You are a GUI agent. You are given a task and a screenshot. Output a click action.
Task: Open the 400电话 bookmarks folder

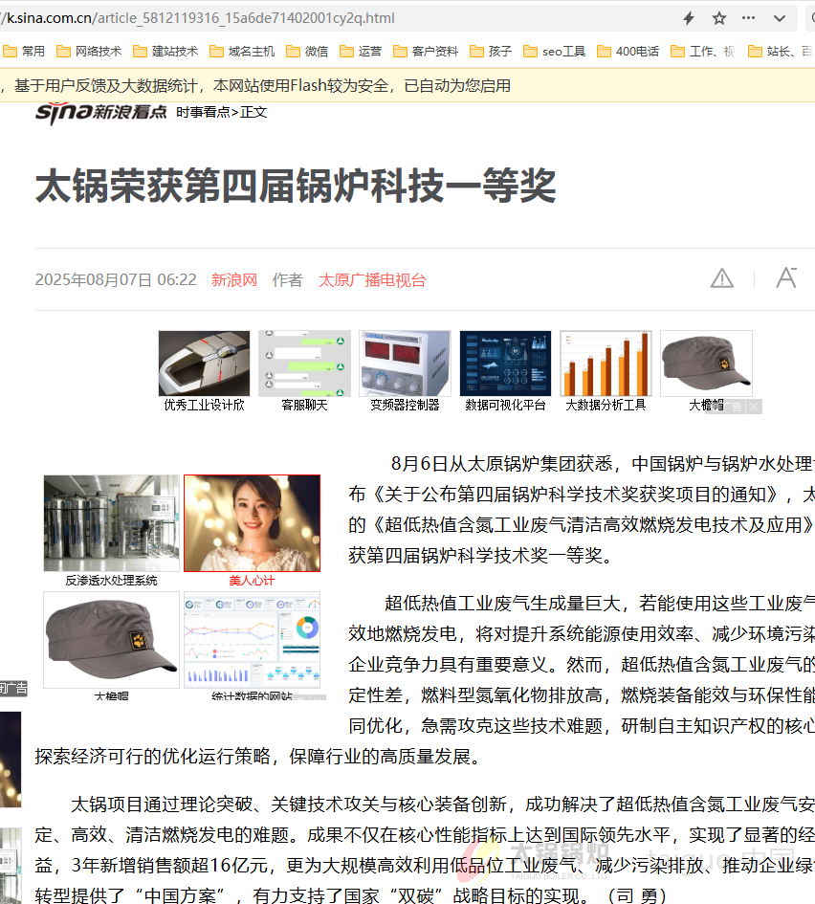[x=628, y=52]
